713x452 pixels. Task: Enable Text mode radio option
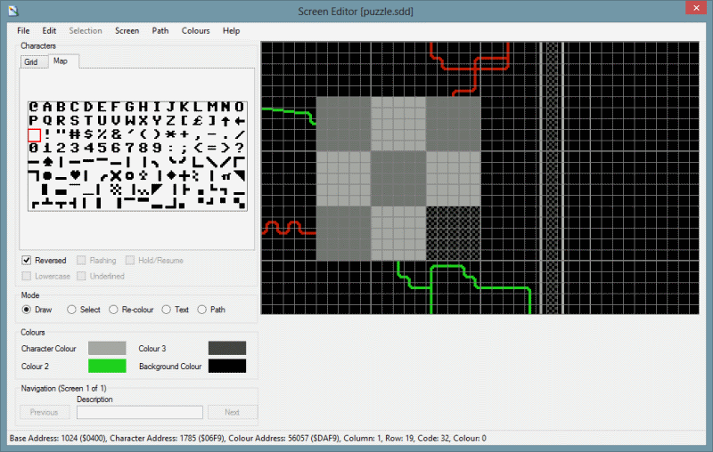pyautogui.click(x=167, y=310)
